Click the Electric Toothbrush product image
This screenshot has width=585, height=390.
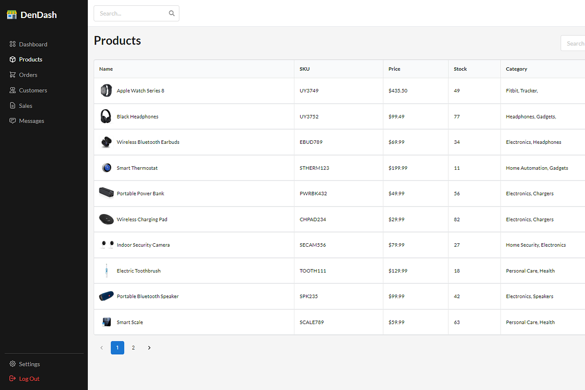(x=106, y=271)
